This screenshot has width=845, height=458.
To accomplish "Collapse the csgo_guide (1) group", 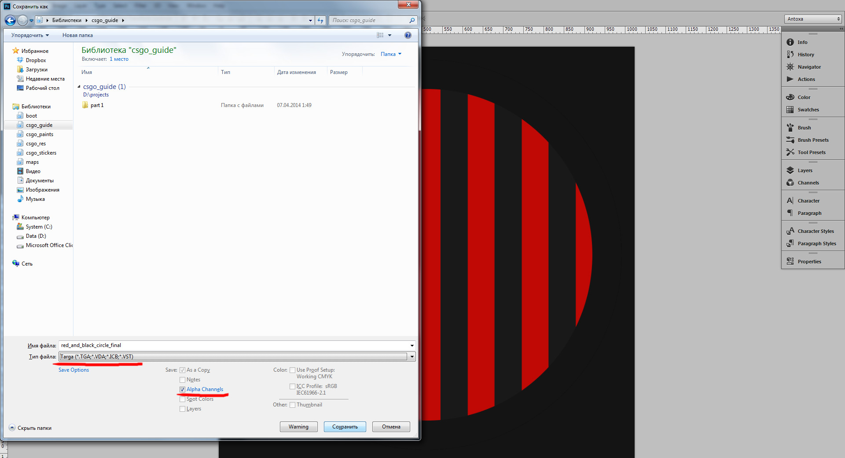I will pos(79,87).
